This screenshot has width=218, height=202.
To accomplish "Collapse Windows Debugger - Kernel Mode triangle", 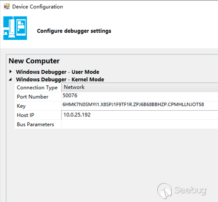I will [10, 80].
